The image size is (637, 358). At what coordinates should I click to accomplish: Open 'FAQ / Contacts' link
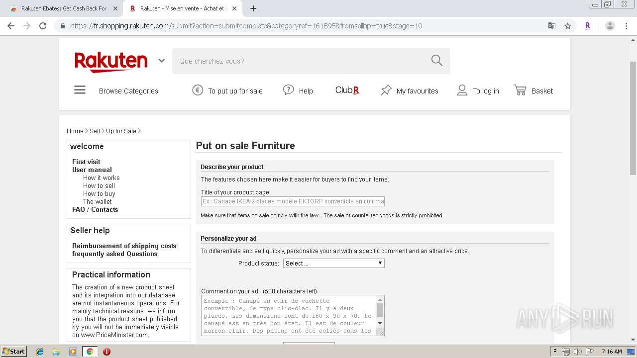click(95, 209)
